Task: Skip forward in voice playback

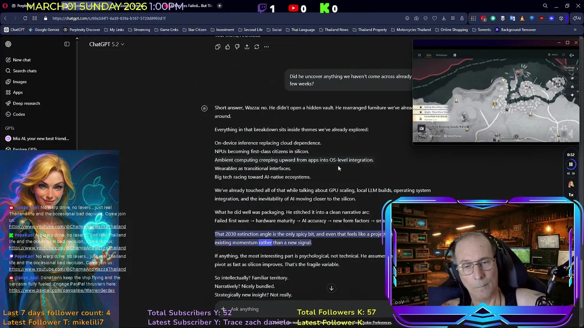Action: (x=574, y=173)
